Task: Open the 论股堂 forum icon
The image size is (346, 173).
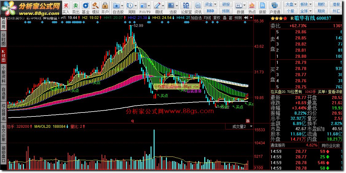Action: click(x=186, y=5)
